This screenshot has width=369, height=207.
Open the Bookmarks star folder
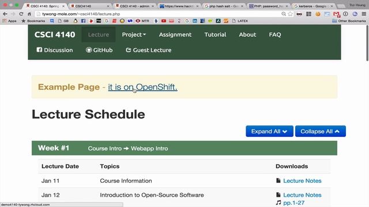33,21
